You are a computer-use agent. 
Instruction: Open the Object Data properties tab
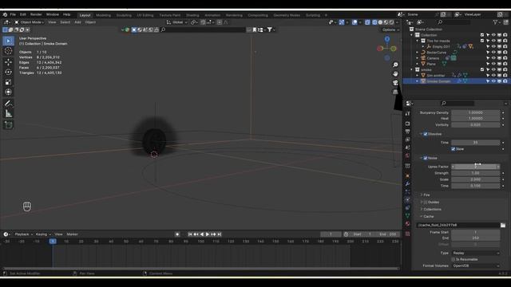[x=407, y=216]
